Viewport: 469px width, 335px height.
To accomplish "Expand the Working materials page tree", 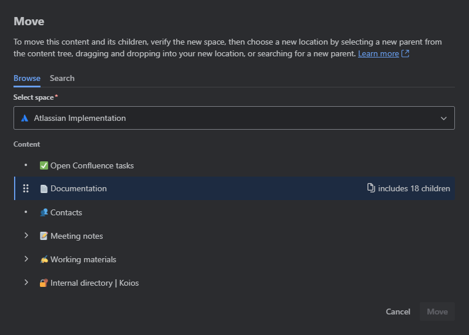I will pyautogui.click(x=26, y=259).
